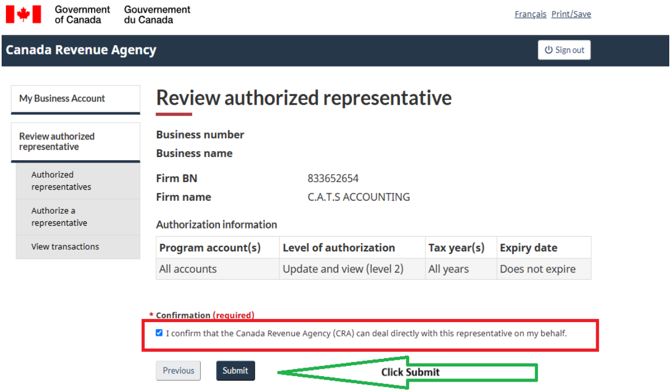Click the Tax year(s) column header
The width and height of the screenshot is (672, 392).
[x=461, y=248]
